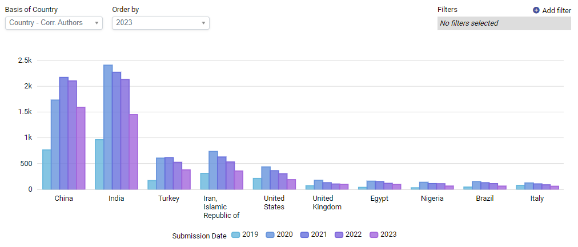Click the 2022 legend color swatch
578x247 pixels.
click(340, 234)
